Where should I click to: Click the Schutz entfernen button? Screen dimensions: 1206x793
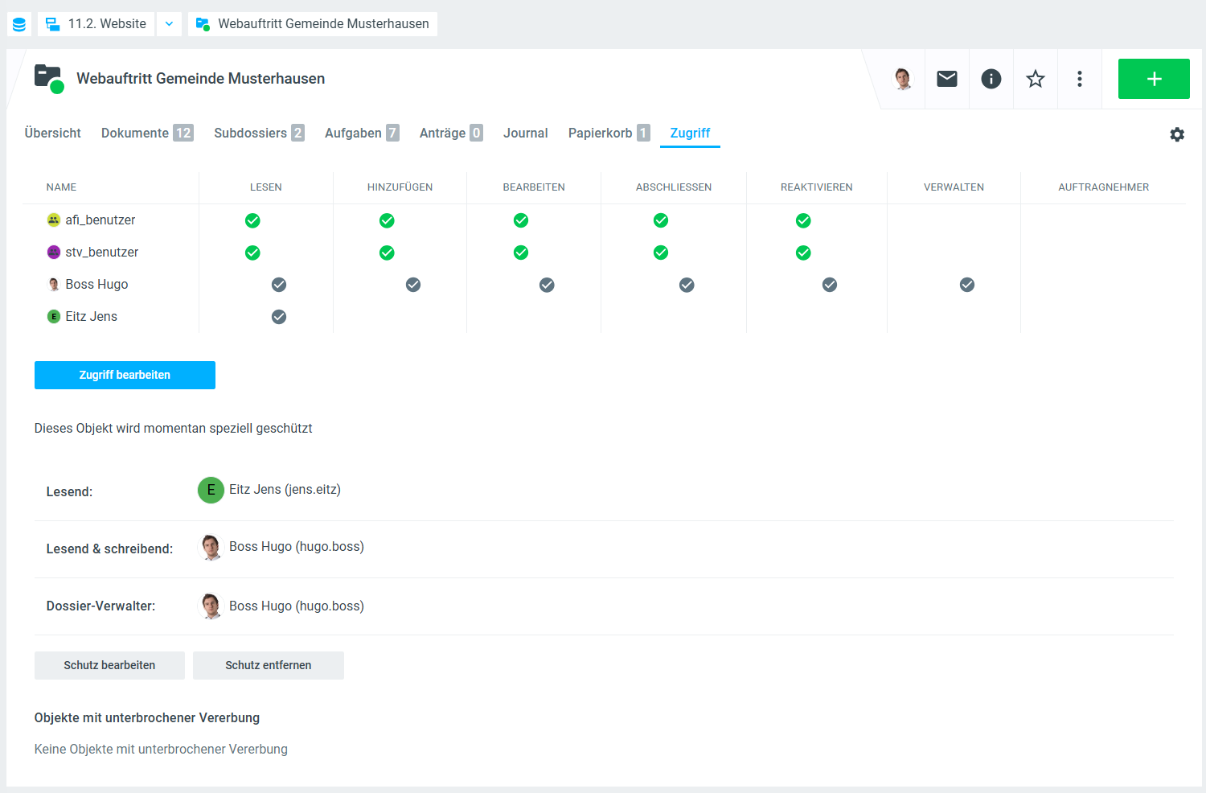pyautogui.click(x=268, y=665)
